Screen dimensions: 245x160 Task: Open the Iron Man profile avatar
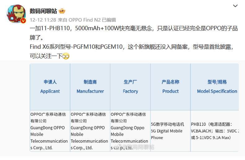(x=16, y=14)
